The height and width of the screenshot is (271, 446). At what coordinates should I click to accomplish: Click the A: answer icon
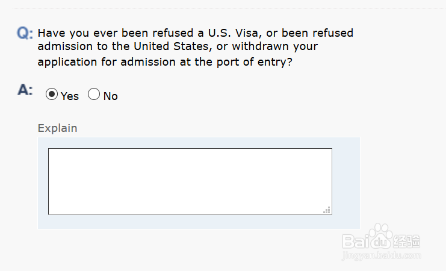click(x=25, y=90)
